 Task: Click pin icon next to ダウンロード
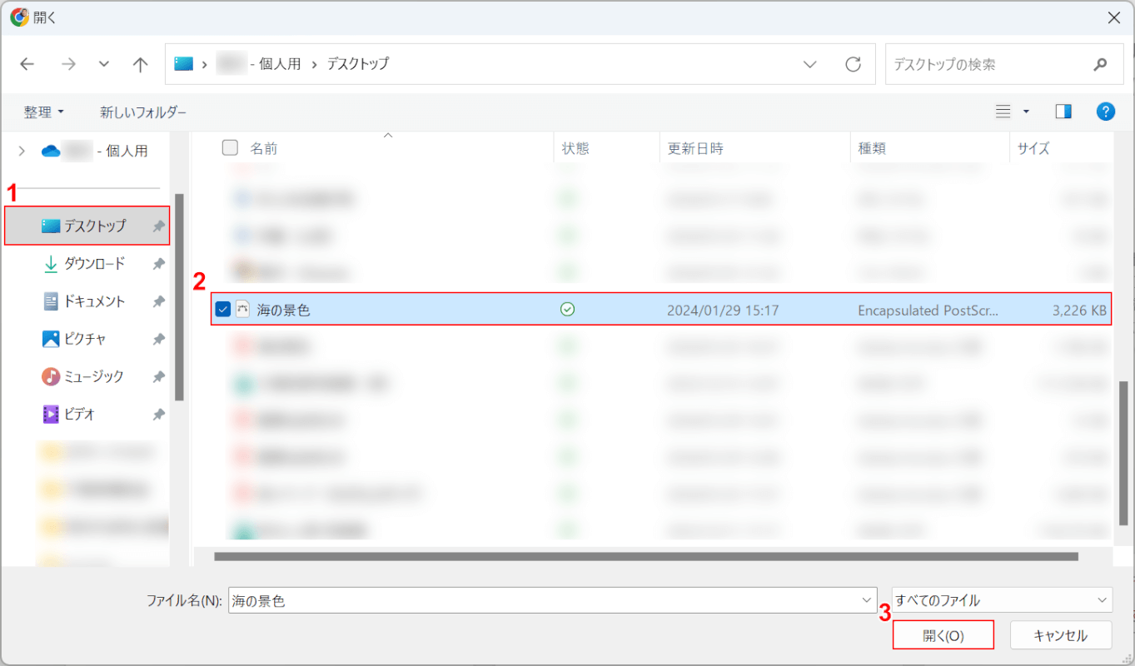click(158, 264)
